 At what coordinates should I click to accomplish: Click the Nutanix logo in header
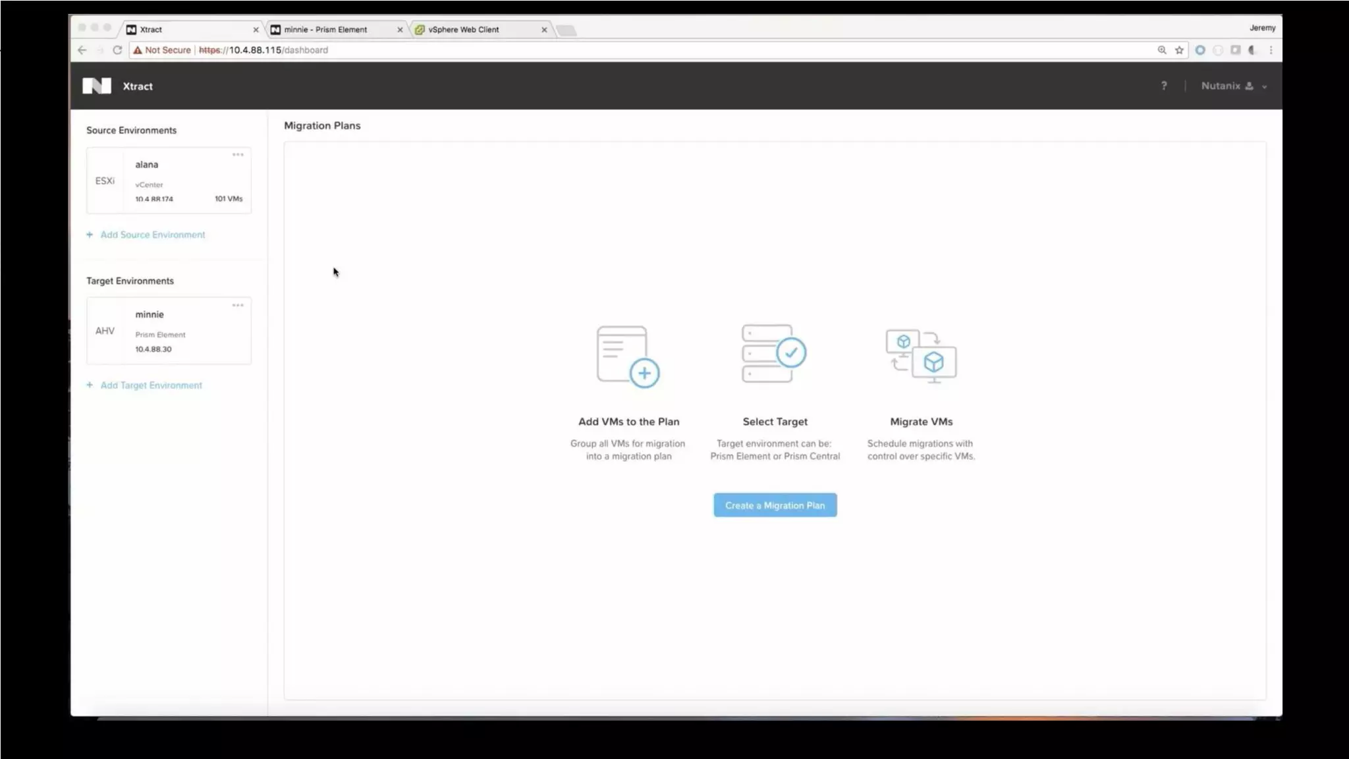(96, 86)
